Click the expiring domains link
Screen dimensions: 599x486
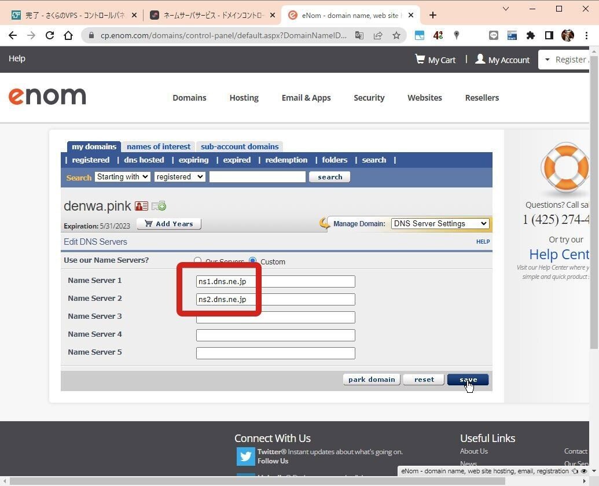(x=194, y=160)
